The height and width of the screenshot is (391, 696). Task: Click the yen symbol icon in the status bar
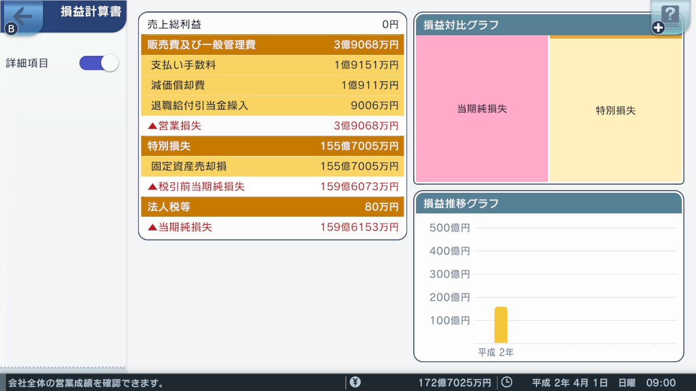point(356,382)
